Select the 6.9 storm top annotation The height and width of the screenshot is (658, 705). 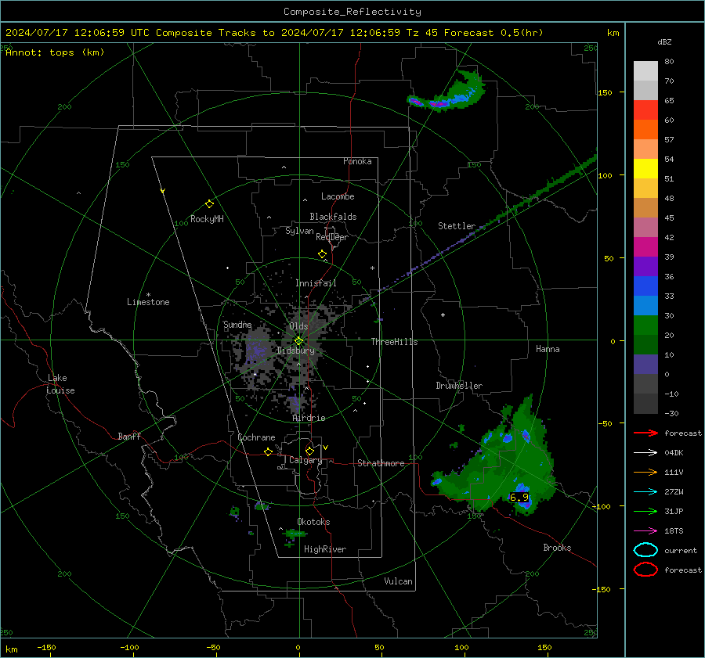(519, 497)
